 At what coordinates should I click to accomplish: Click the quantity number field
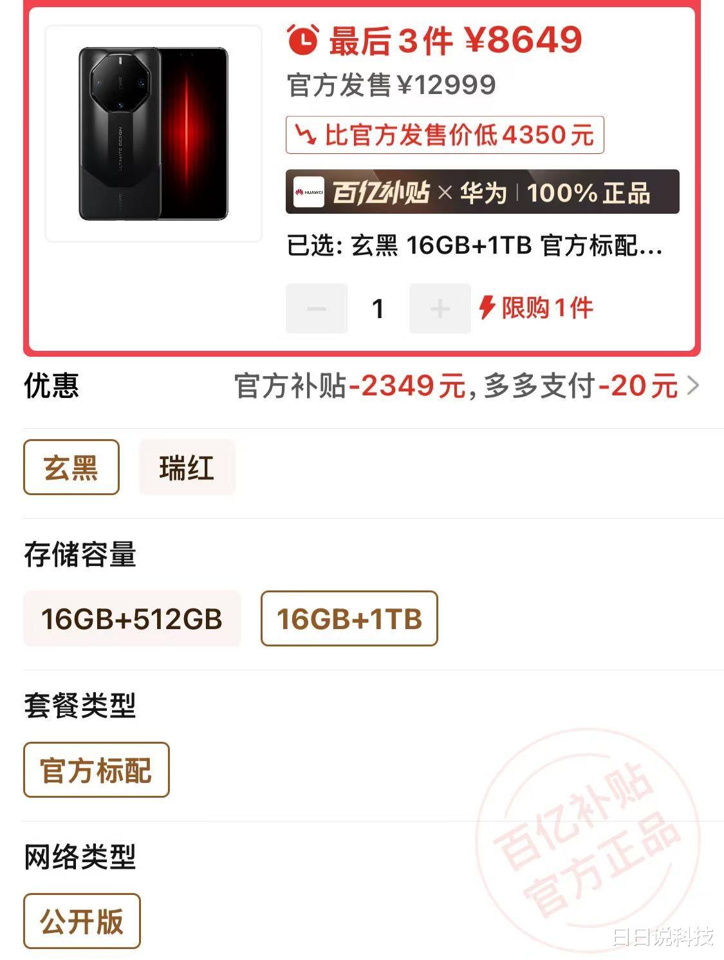pyautogui.click(x=378, y=308)
